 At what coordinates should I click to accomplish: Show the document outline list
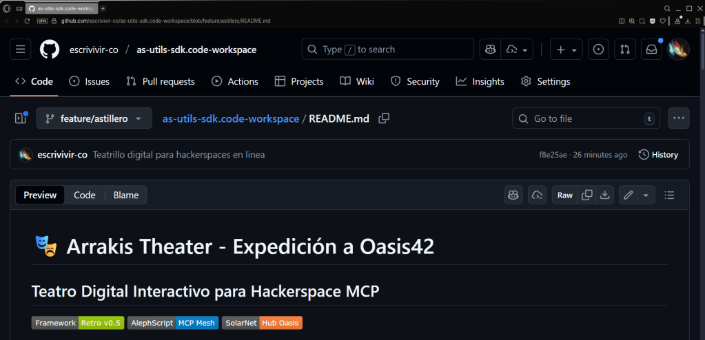(x=668, y=195)
